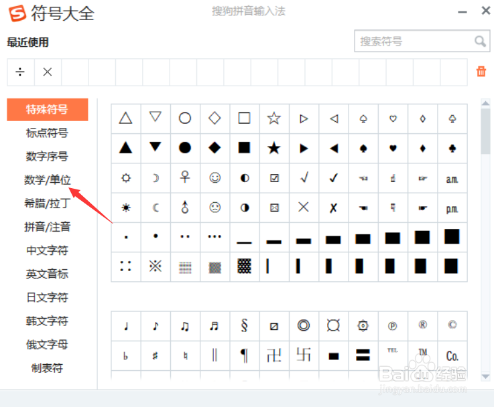Image resolution: width=494 pixels, height=407 pixels.
Task: Insert the sharp ♯ music symbol
Action: [156, 355]
